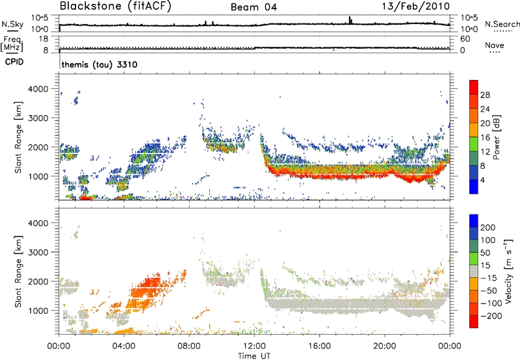The width and height of the screenshot is (520, 360).
Task: Click the 28 dB colorbar label
Action: [485, 95]
